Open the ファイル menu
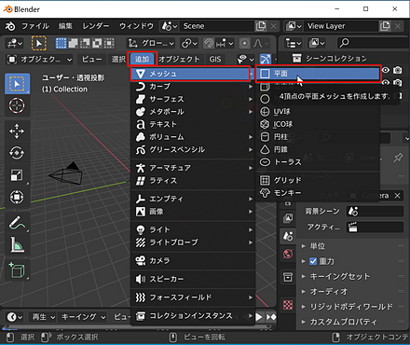The height and width of the screenshot is (345, 410). coord(34,26)
